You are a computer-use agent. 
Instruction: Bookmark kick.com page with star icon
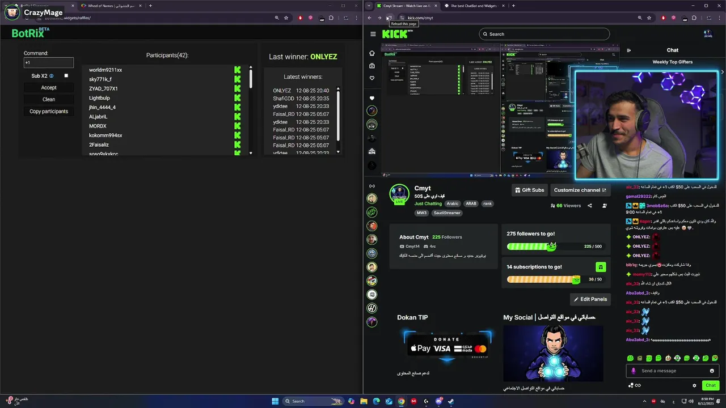click(649, 18)
